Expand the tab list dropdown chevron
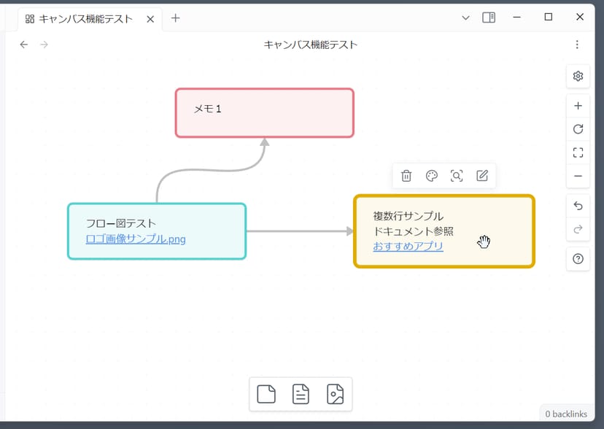Viewport: 604px width, 429px height. coord(466,18)
